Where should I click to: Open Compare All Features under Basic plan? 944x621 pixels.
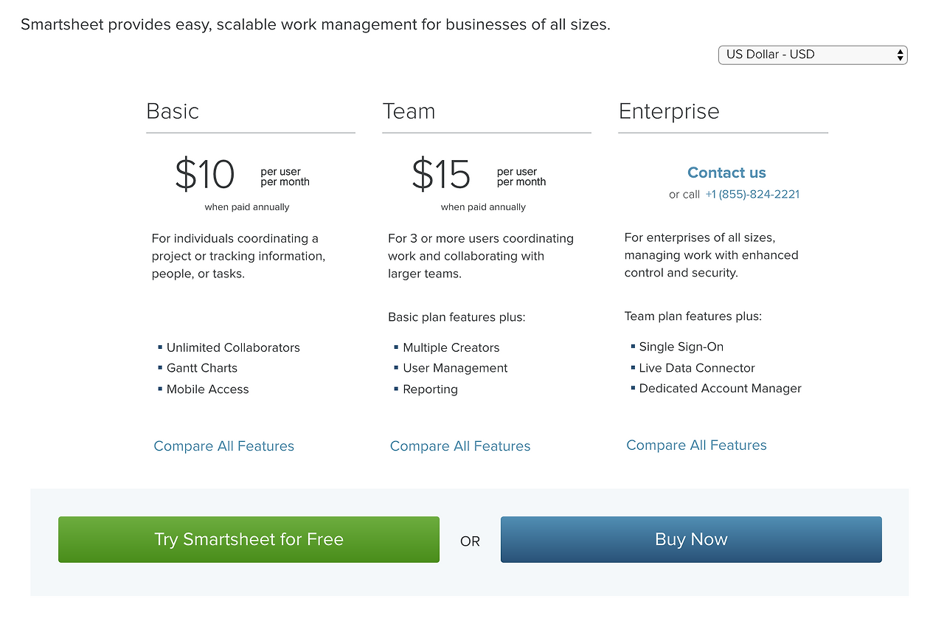point(223,446)
